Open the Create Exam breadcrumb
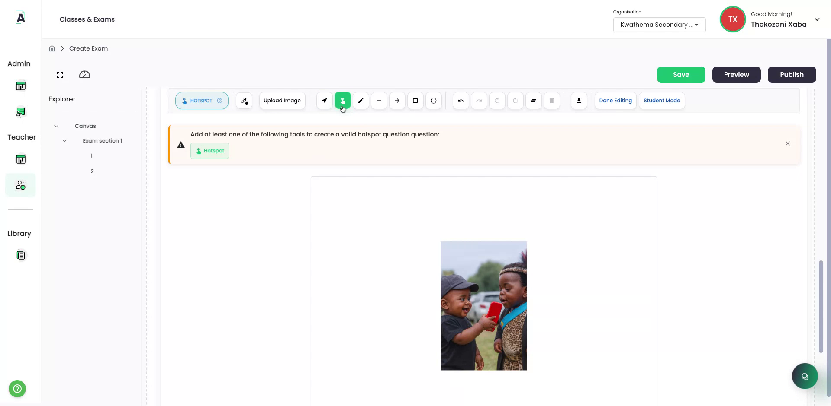The width and height of the screenshot is (831, 406). coord(88,48)
